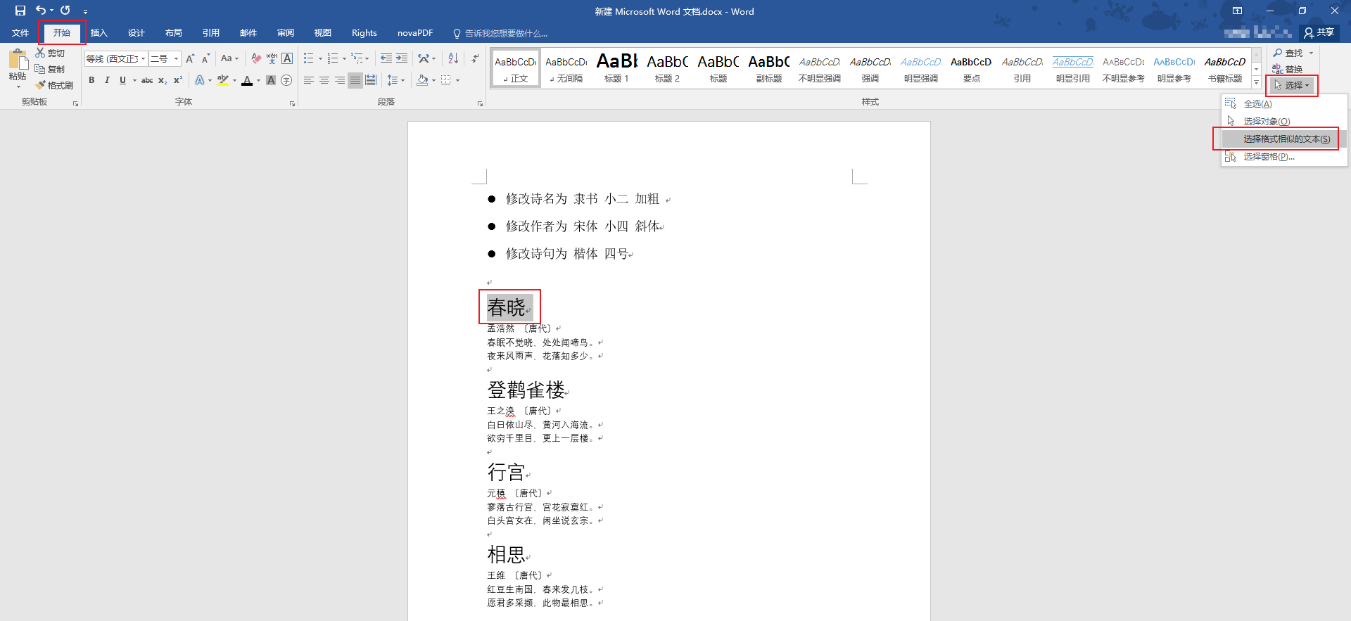Clear all formatting with eraser icon
This screenshot has height=621, width=1351.
(x=256, y=58)
